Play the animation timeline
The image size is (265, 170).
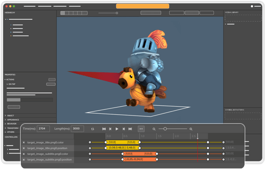[x=117, y=129]
